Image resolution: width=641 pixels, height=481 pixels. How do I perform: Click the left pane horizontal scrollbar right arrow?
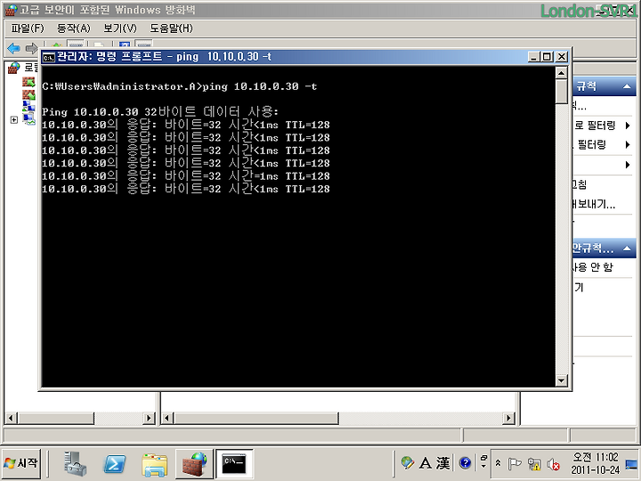pos(149,418)
